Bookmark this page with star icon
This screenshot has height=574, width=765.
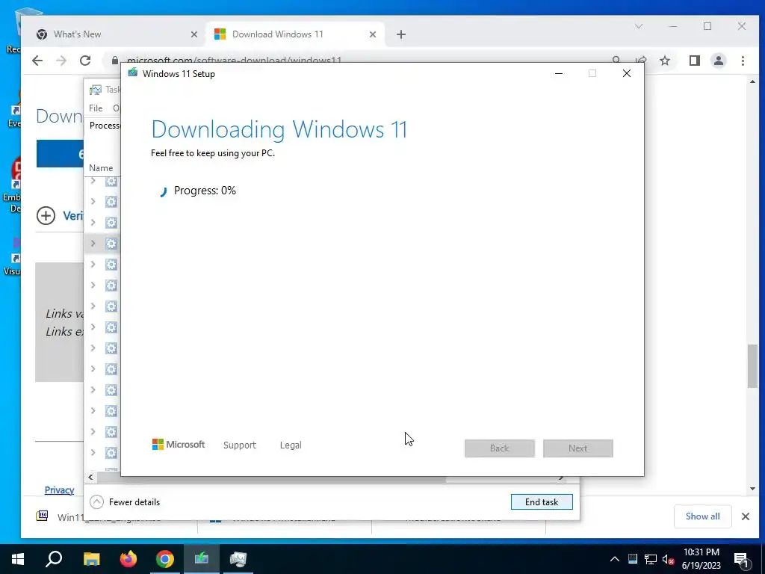coord(664,61)
